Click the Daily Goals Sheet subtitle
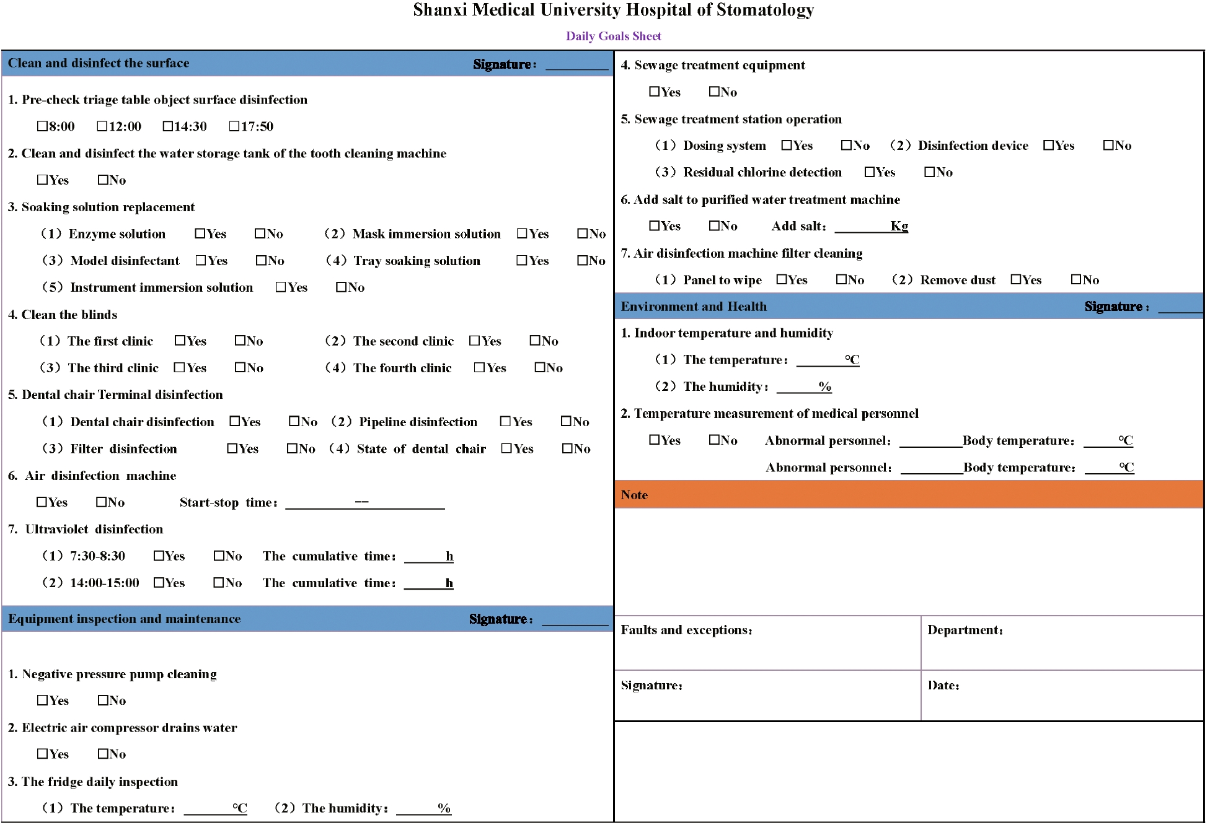The width and height of the screenshot is (1210, 825). [x=614, y=36]
